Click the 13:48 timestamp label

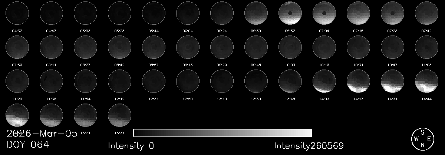[x=290, y=98]
